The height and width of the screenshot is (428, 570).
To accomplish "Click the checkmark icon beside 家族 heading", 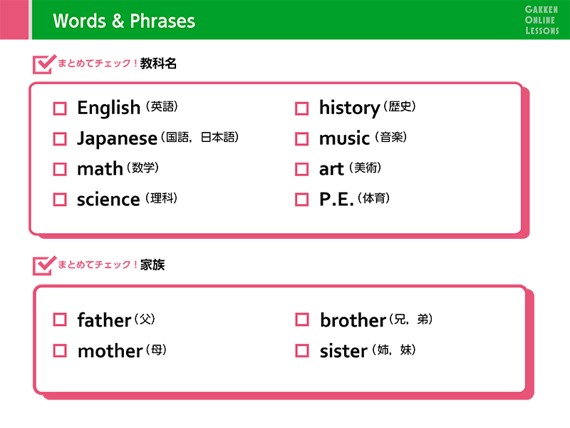I will (x=44, y=265).
